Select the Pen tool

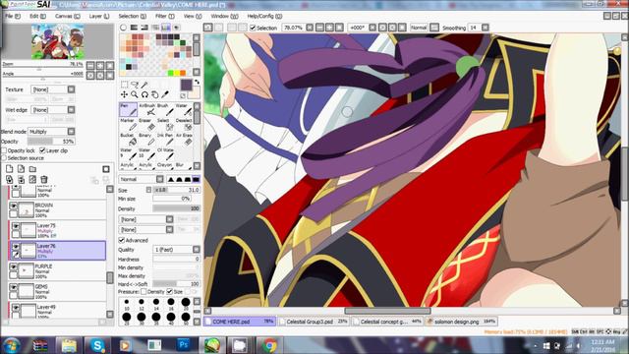tap(129, 109)
